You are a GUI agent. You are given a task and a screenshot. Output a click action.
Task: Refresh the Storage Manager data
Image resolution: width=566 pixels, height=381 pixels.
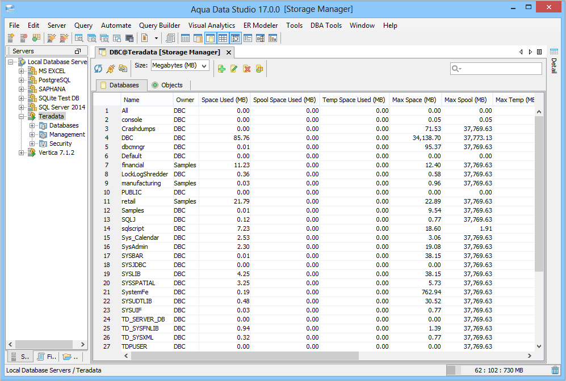coord(98,69)
